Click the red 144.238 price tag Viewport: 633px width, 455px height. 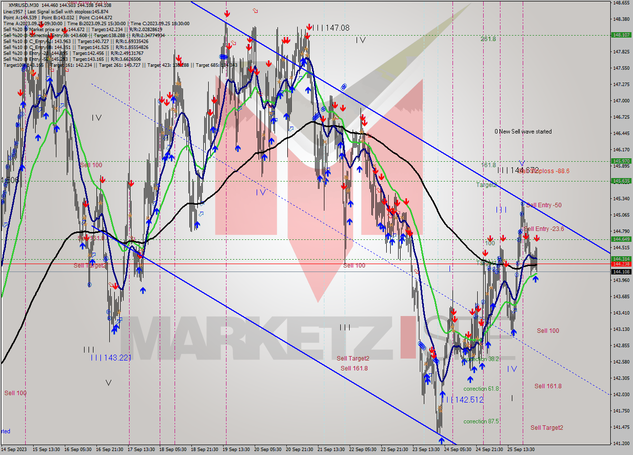621,264
